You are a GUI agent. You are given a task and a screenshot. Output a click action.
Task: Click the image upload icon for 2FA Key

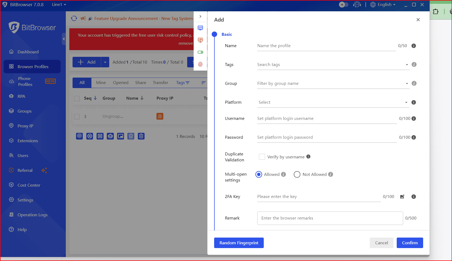click(402, 197)
